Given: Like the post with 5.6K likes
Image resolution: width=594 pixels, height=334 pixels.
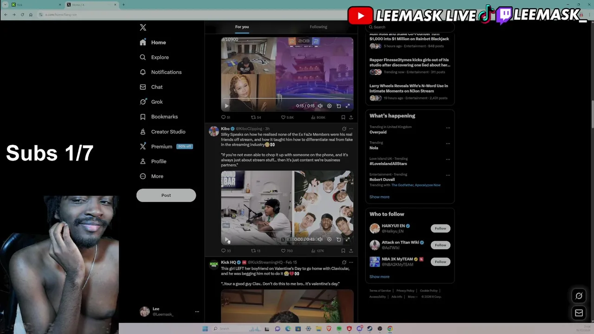Looking at the screenshot, I should (287, 117).
